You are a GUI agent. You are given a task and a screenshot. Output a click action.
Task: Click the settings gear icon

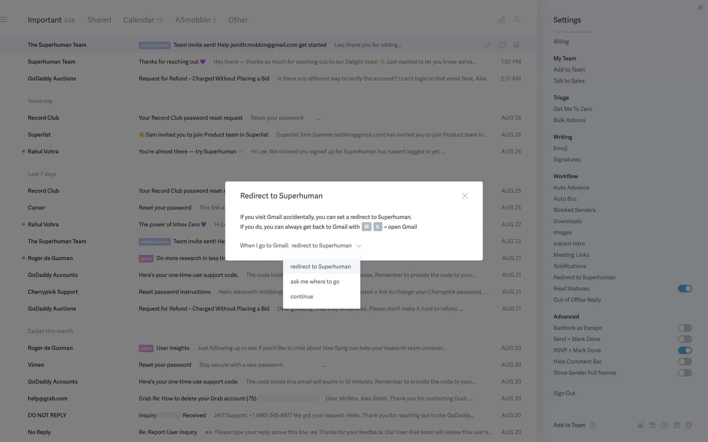[688, 425]
